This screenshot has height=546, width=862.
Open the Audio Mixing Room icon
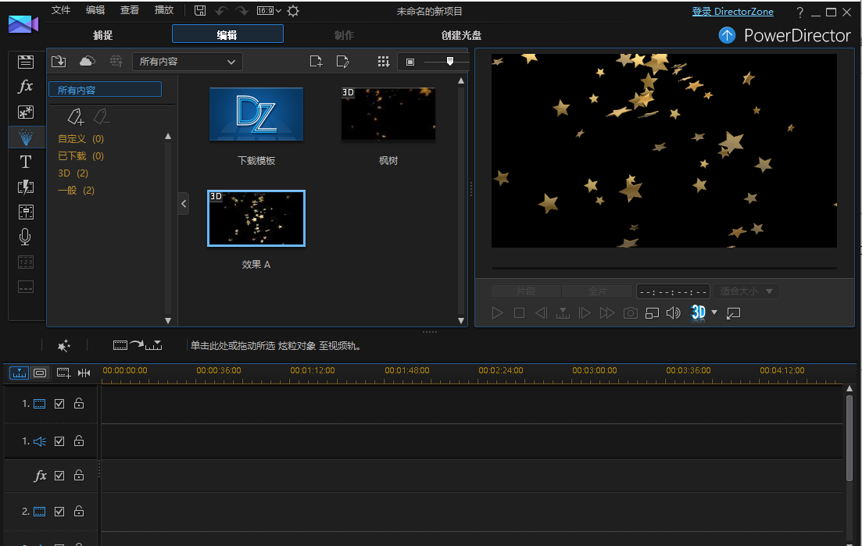(x=25, y=212)
